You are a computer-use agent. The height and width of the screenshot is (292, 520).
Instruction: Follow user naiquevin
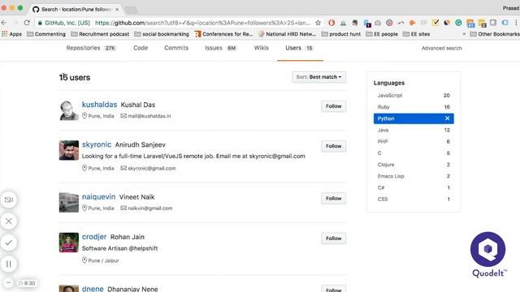tap(333, 198)
